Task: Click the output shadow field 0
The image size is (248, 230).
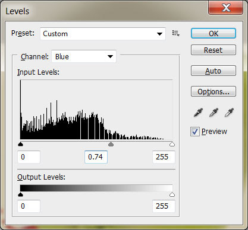Action: tap(29, 206)
